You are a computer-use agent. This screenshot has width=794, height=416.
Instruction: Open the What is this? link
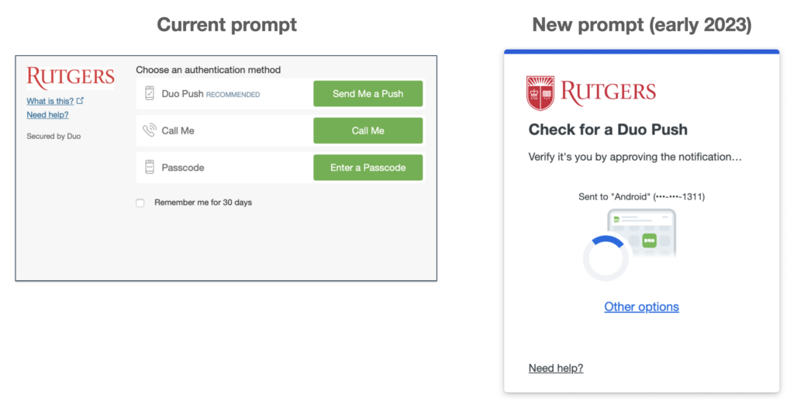pyautogui.click(x=50, y=101)
